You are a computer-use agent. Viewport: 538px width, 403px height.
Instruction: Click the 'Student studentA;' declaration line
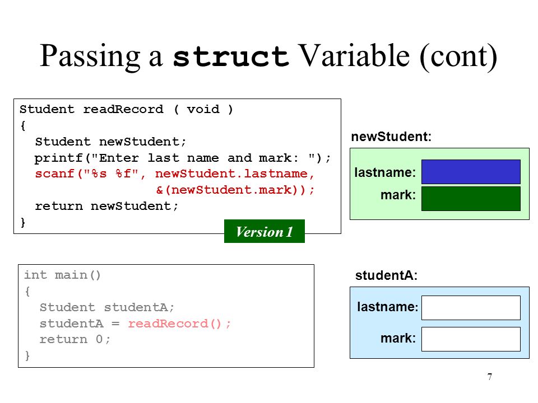[107, 307]
